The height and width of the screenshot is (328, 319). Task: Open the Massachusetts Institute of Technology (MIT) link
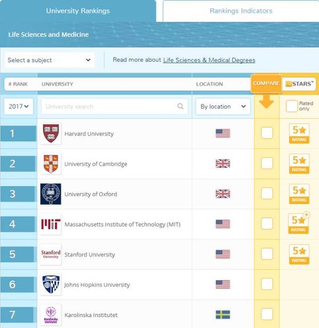(122, 224)
